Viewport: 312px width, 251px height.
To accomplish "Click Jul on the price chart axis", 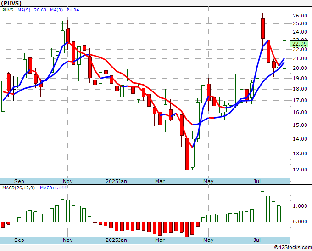I will pos(257,181).
